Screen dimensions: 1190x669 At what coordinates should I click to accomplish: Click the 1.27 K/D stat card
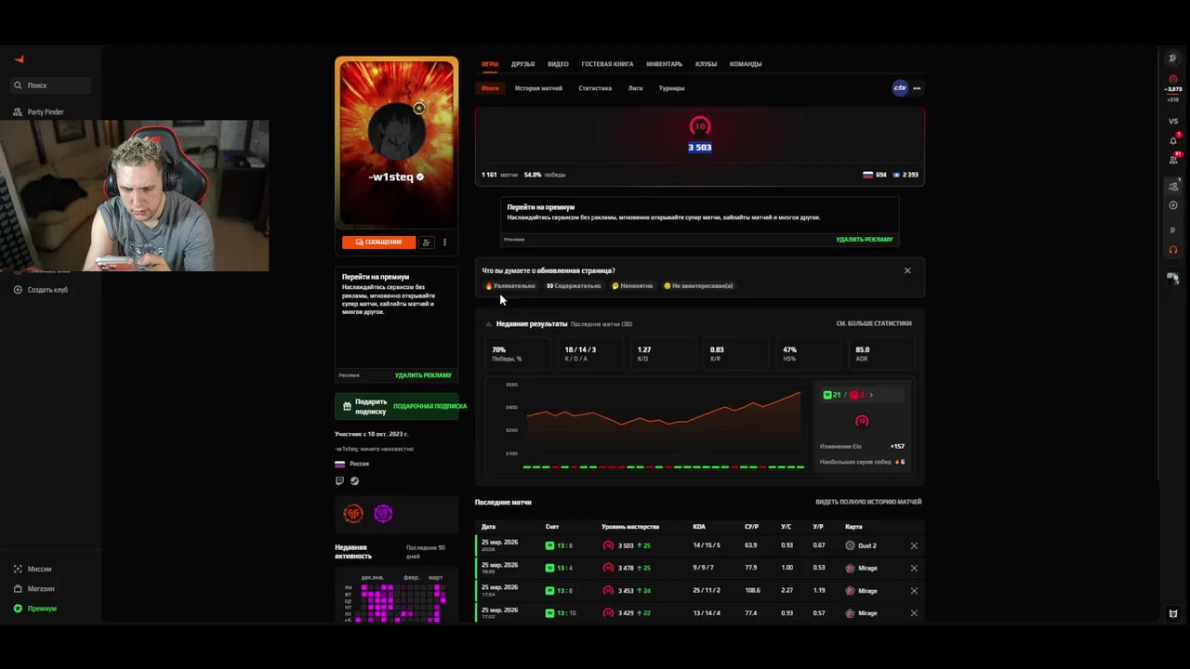662,353
